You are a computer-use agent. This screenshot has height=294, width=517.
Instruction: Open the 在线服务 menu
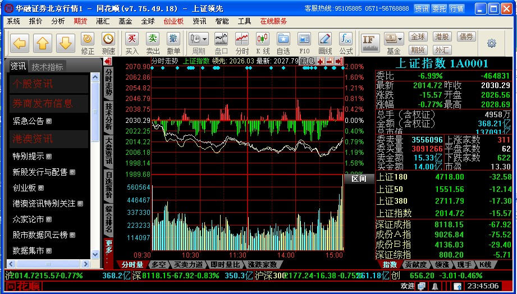click(273, 21)
